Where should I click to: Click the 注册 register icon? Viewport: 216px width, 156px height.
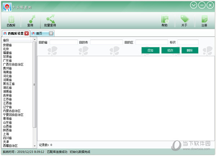(x=204, y=21)
